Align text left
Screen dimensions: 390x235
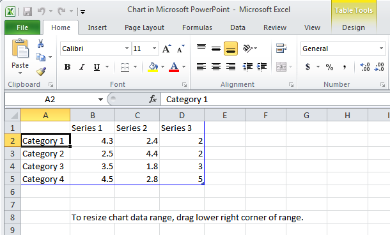tap(201, 67)
